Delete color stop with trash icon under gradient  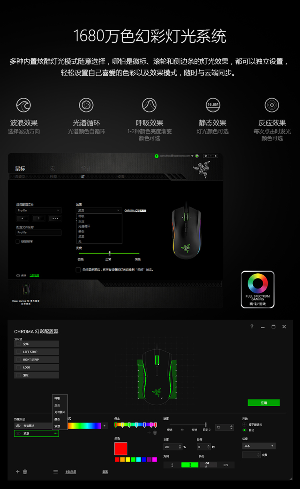(155, 433)
